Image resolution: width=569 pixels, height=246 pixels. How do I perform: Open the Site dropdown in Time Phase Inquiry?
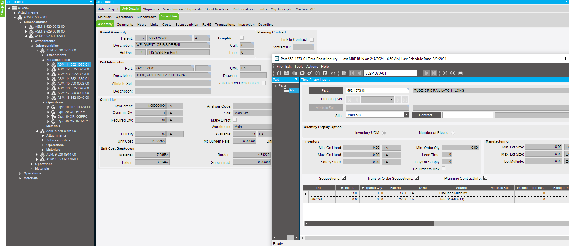[406, 115]
